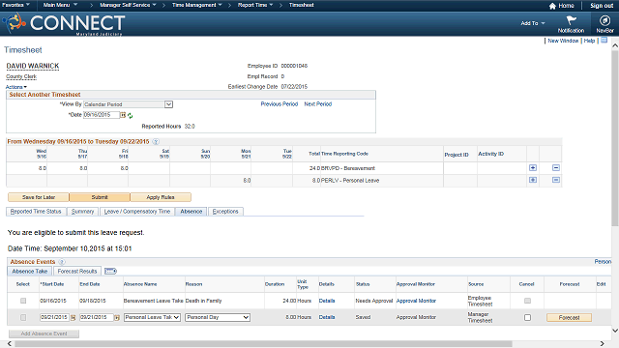
Task: Click the Start Date field 09/21/2015
Action: pos(54,317)
